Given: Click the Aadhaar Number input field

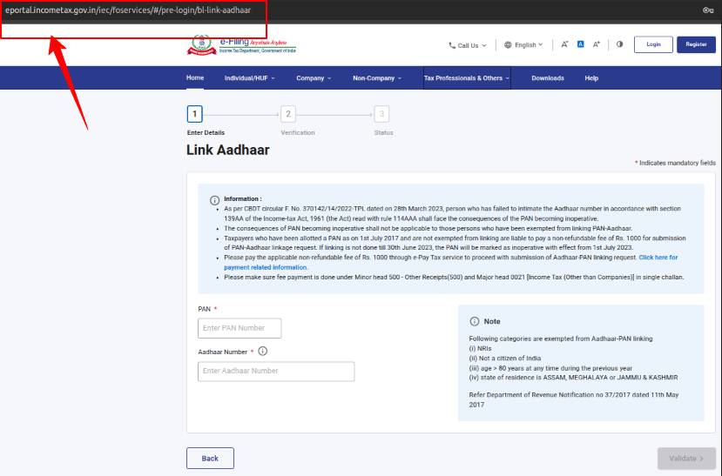Looking at the screenshot, I should 276,372.
